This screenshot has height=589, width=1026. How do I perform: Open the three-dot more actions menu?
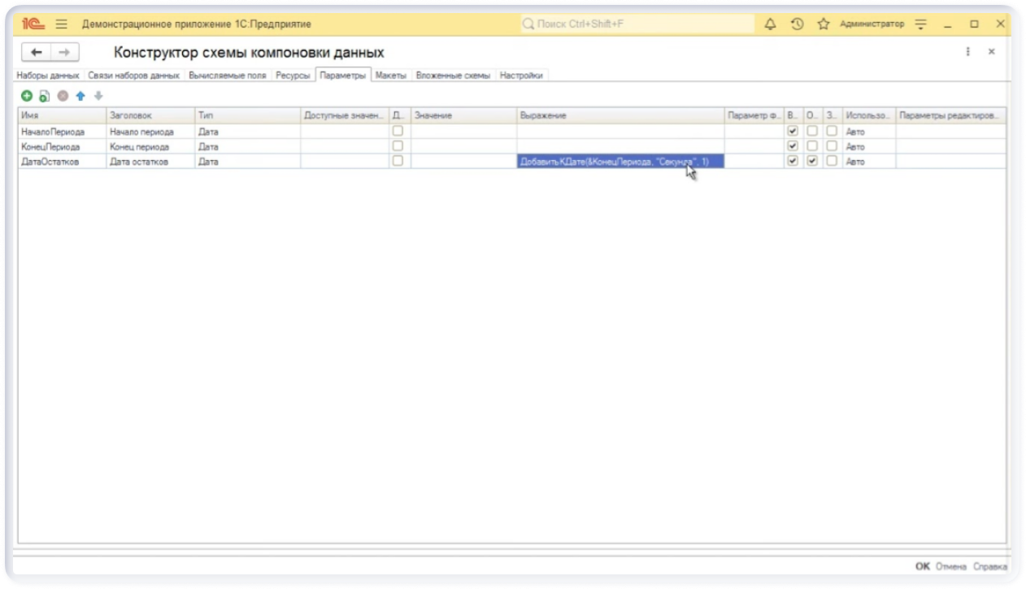pyautogui.click(x=967, y=51)
